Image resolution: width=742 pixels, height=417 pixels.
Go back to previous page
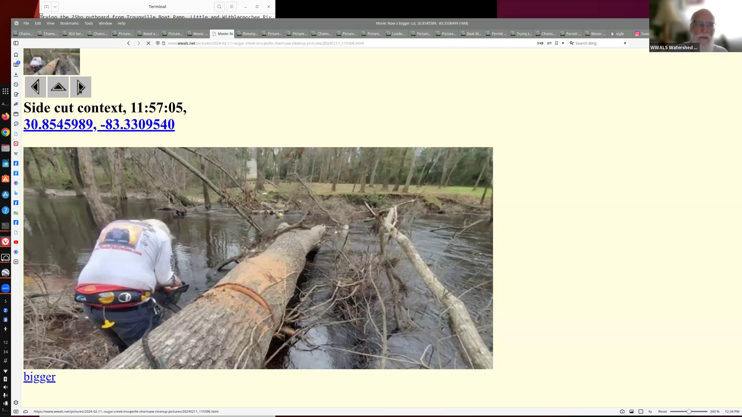click(128, 43)
